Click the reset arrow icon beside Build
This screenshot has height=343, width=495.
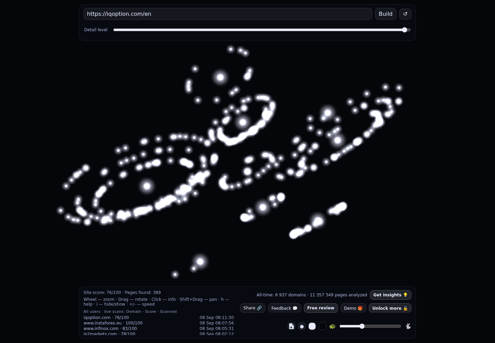point(405,14)
